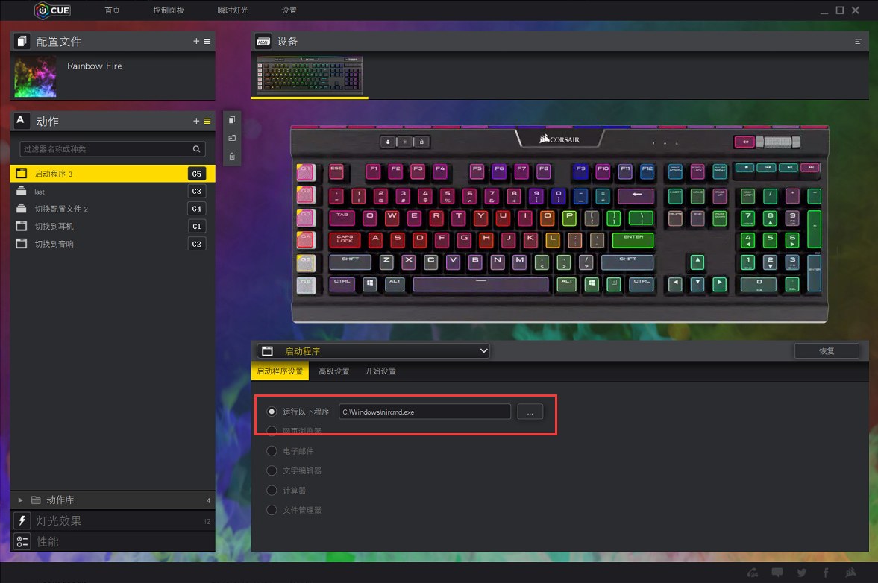This screenshot has width=878, height=583.
Task: Open the 配置文件 hamburger menu
Action: [207, 42]
